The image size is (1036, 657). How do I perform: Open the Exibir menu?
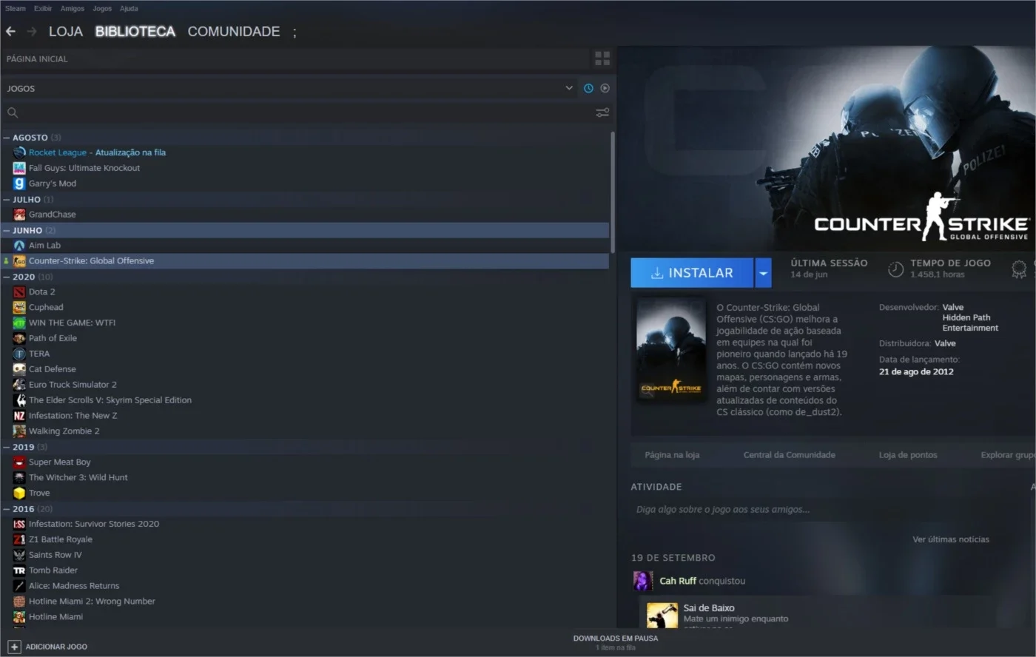43,9
